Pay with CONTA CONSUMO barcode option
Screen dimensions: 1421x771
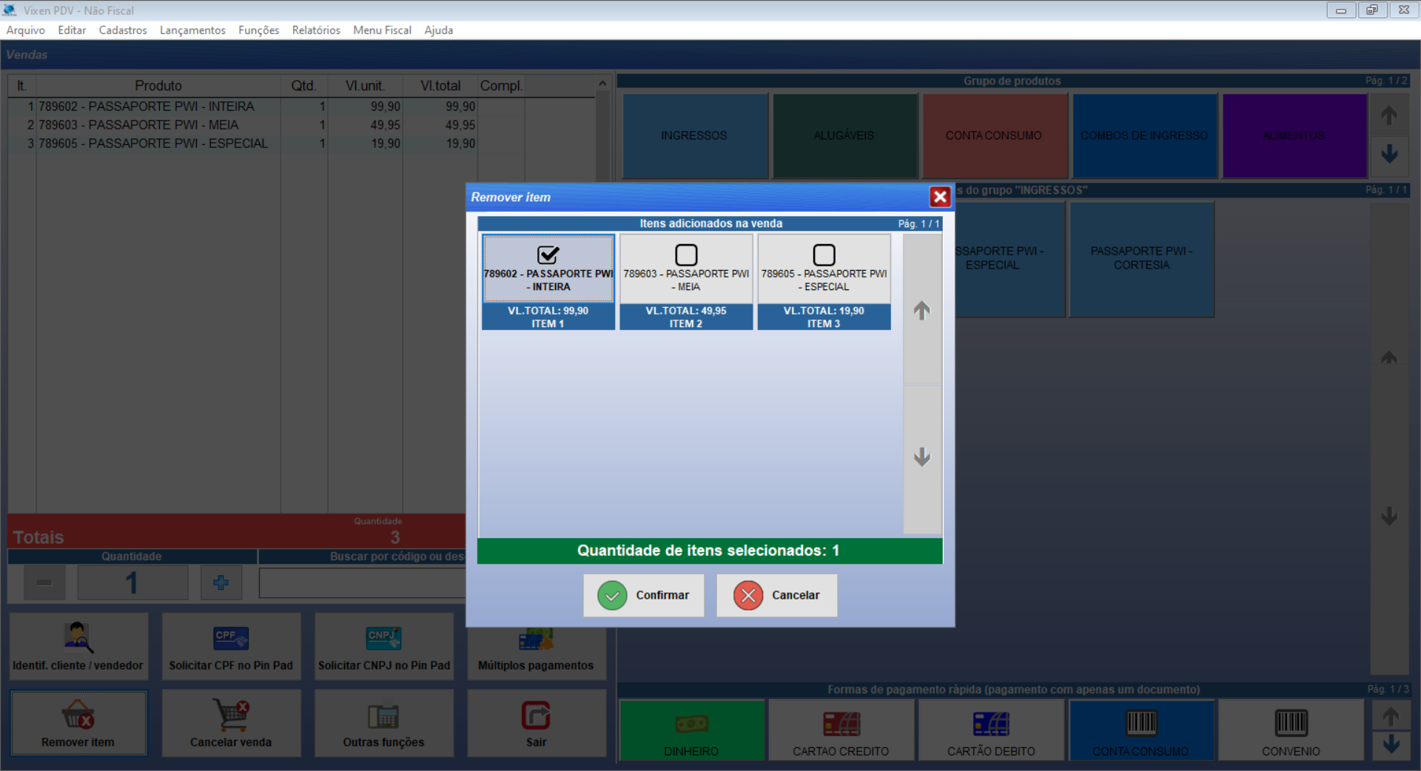point(1141,730)
